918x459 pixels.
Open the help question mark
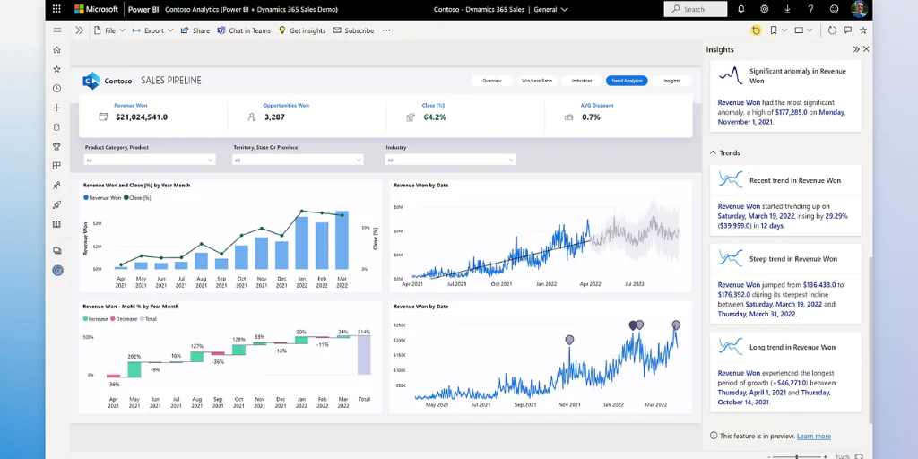click(x=810, y=9)
